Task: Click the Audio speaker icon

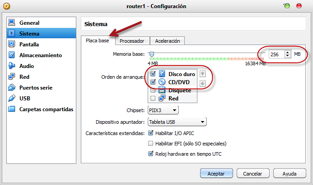Action: pyautogui.click(x=12, y=66)
